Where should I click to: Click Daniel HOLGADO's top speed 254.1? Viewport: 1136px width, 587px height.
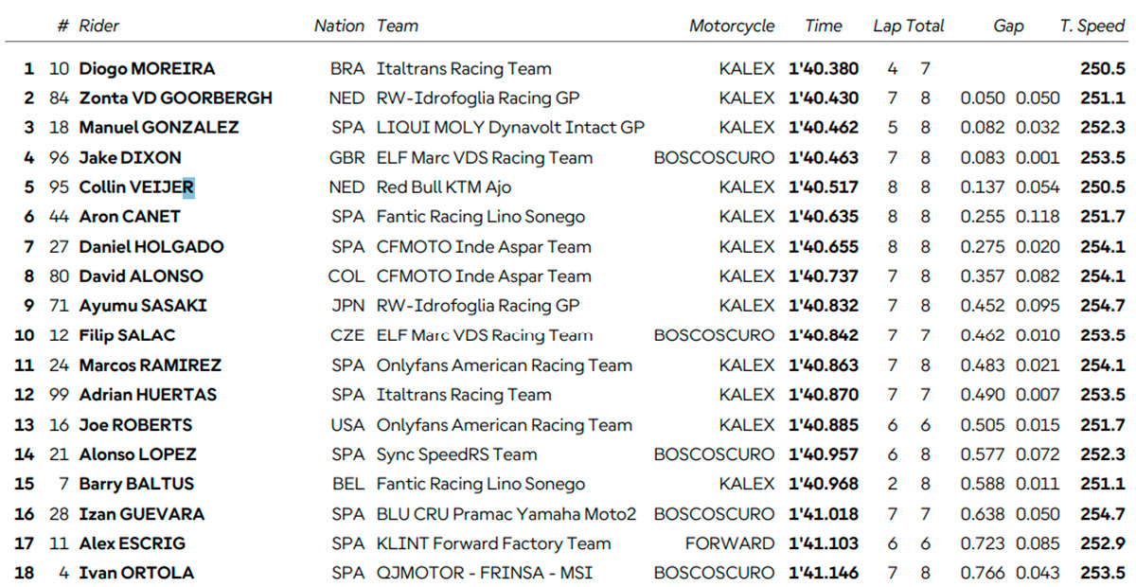(x=1102, y=246)
